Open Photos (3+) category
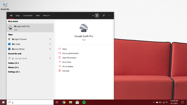Screen dimensions: 187x105 13,67
